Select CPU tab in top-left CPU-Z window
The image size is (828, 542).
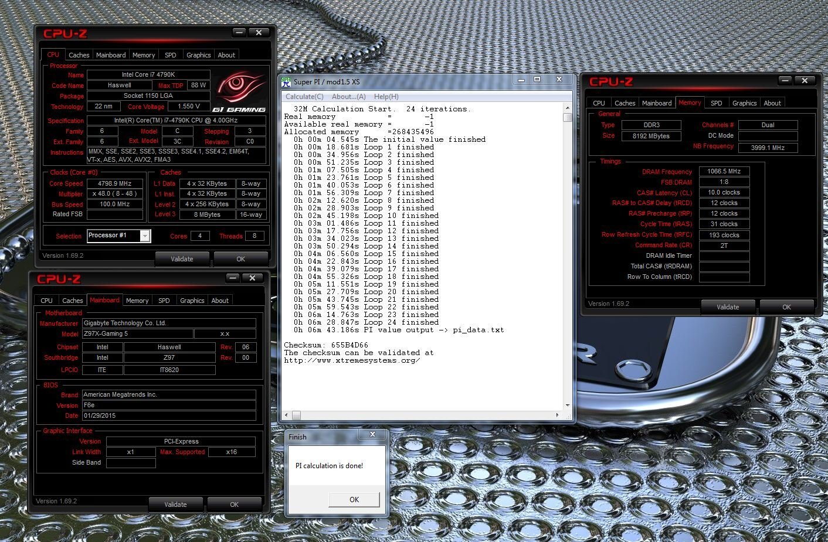click(53, 54)
